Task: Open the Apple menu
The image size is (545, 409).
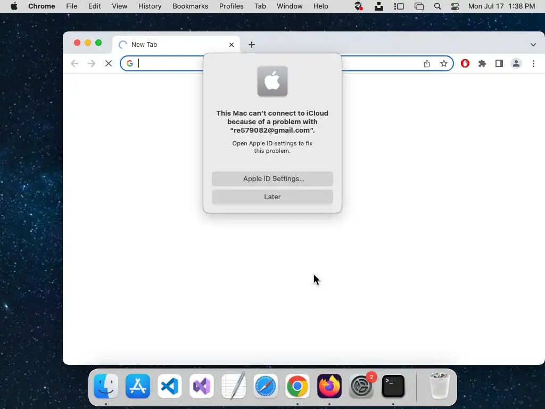Action: (14, 6)
